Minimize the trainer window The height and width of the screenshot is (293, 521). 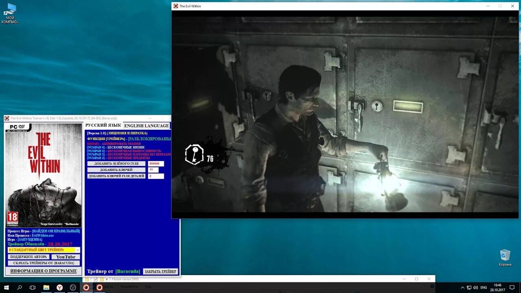149,118
